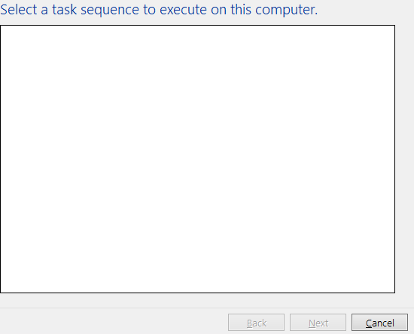The image size is (414, 334).
Task: Abort the wizard using Cancel
Action: click(x=379, y=323)
